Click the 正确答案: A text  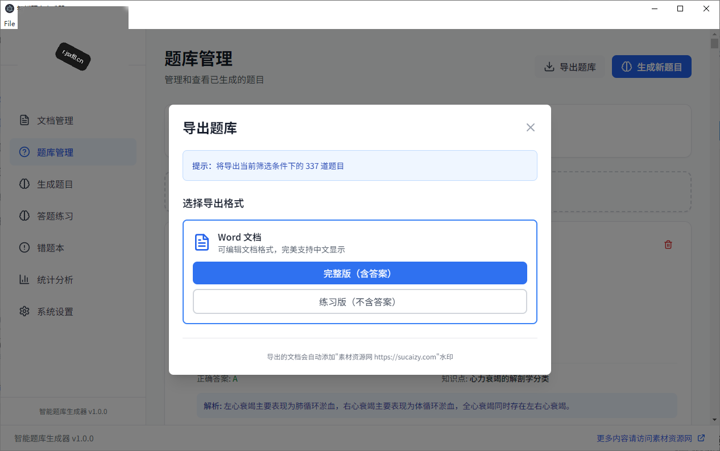pyautogui.click(x=217, y=379)
